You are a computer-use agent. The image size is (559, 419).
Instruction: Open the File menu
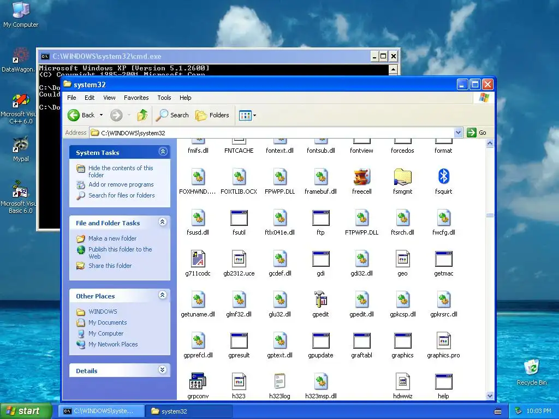72,98
